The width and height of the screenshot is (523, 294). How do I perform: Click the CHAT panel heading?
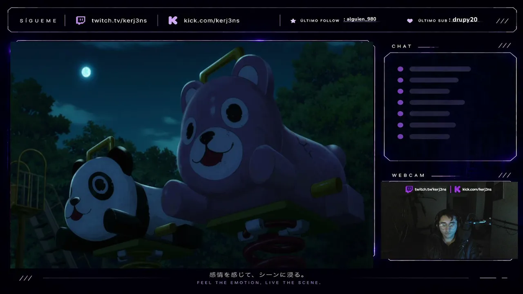(402, 46)
